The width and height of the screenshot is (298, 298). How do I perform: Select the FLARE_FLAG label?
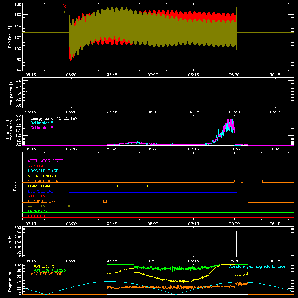tap(39, 186)
